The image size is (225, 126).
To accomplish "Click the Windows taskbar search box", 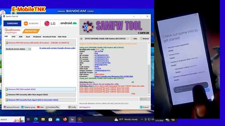I will click(x=12, y=119).
